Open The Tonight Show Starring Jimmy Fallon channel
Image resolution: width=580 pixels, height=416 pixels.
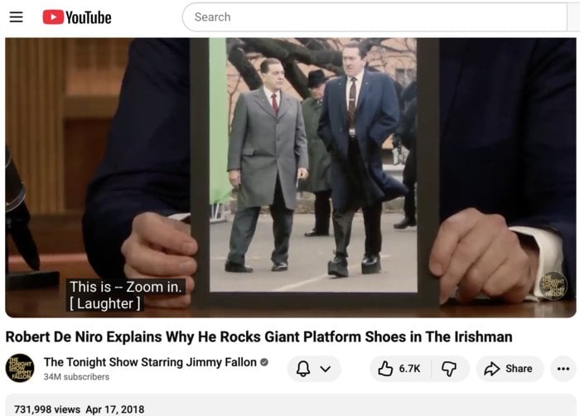150,362
